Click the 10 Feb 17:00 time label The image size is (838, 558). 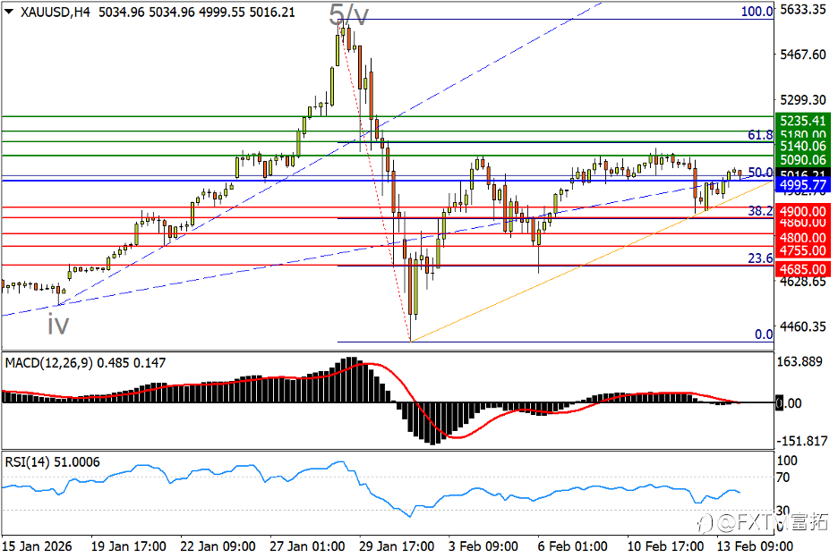[665, 546]
